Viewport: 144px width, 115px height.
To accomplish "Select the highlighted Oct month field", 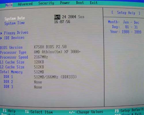I will tap(57, 17).
